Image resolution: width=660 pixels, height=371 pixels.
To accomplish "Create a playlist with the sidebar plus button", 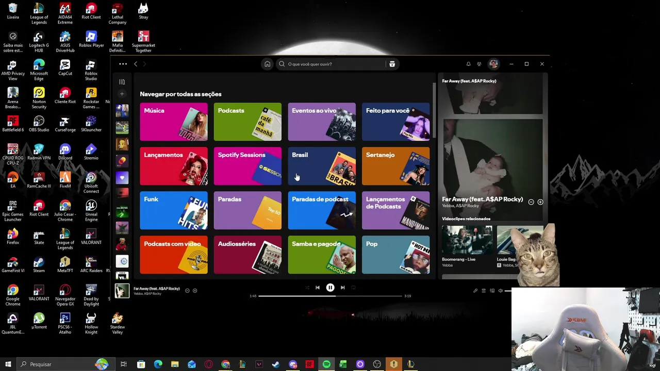I will click(122, 94).
